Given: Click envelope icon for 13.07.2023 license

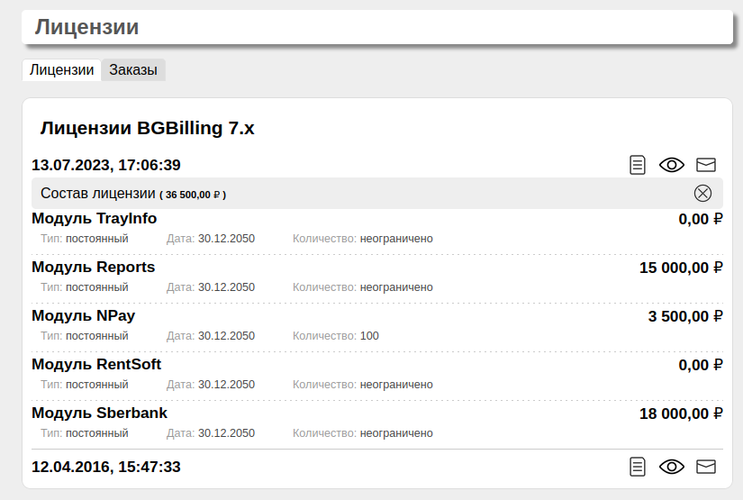Looking at the screenshot, I should 706,165.
